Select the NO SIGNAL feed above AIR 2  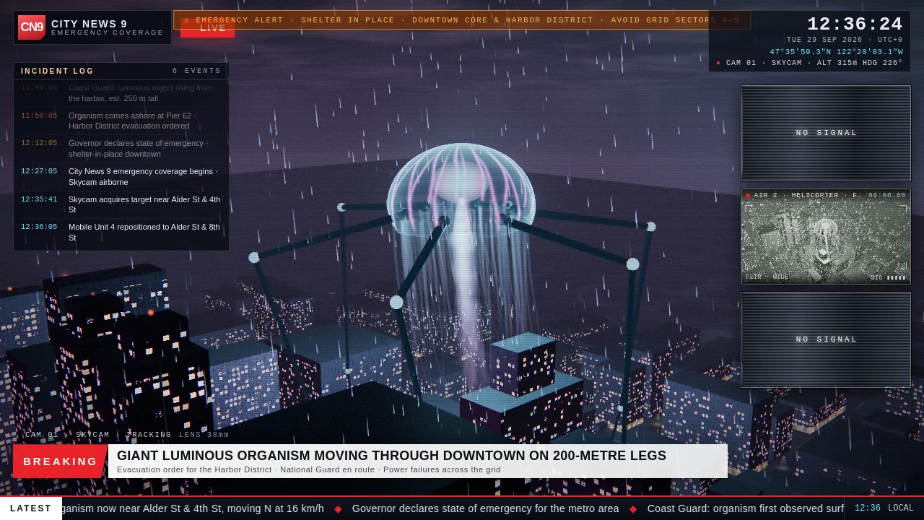tap(826, 133)
